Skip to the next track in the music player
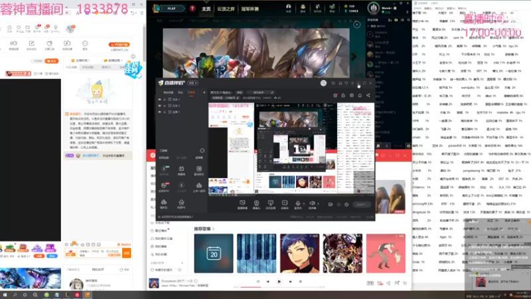The height and width of the screenshot is (299, 531). coord(290,281)
